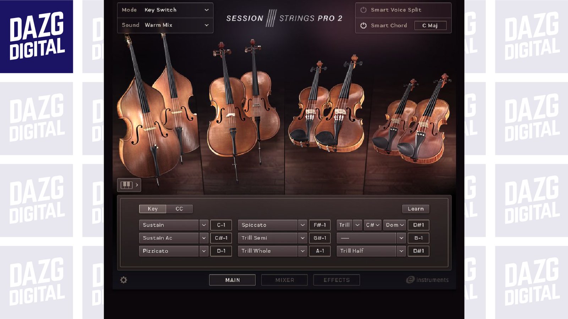This screenshot has width=568, height=319.
Task: Click the A-1 key assignment field
Action: click(x=320, y=251)
